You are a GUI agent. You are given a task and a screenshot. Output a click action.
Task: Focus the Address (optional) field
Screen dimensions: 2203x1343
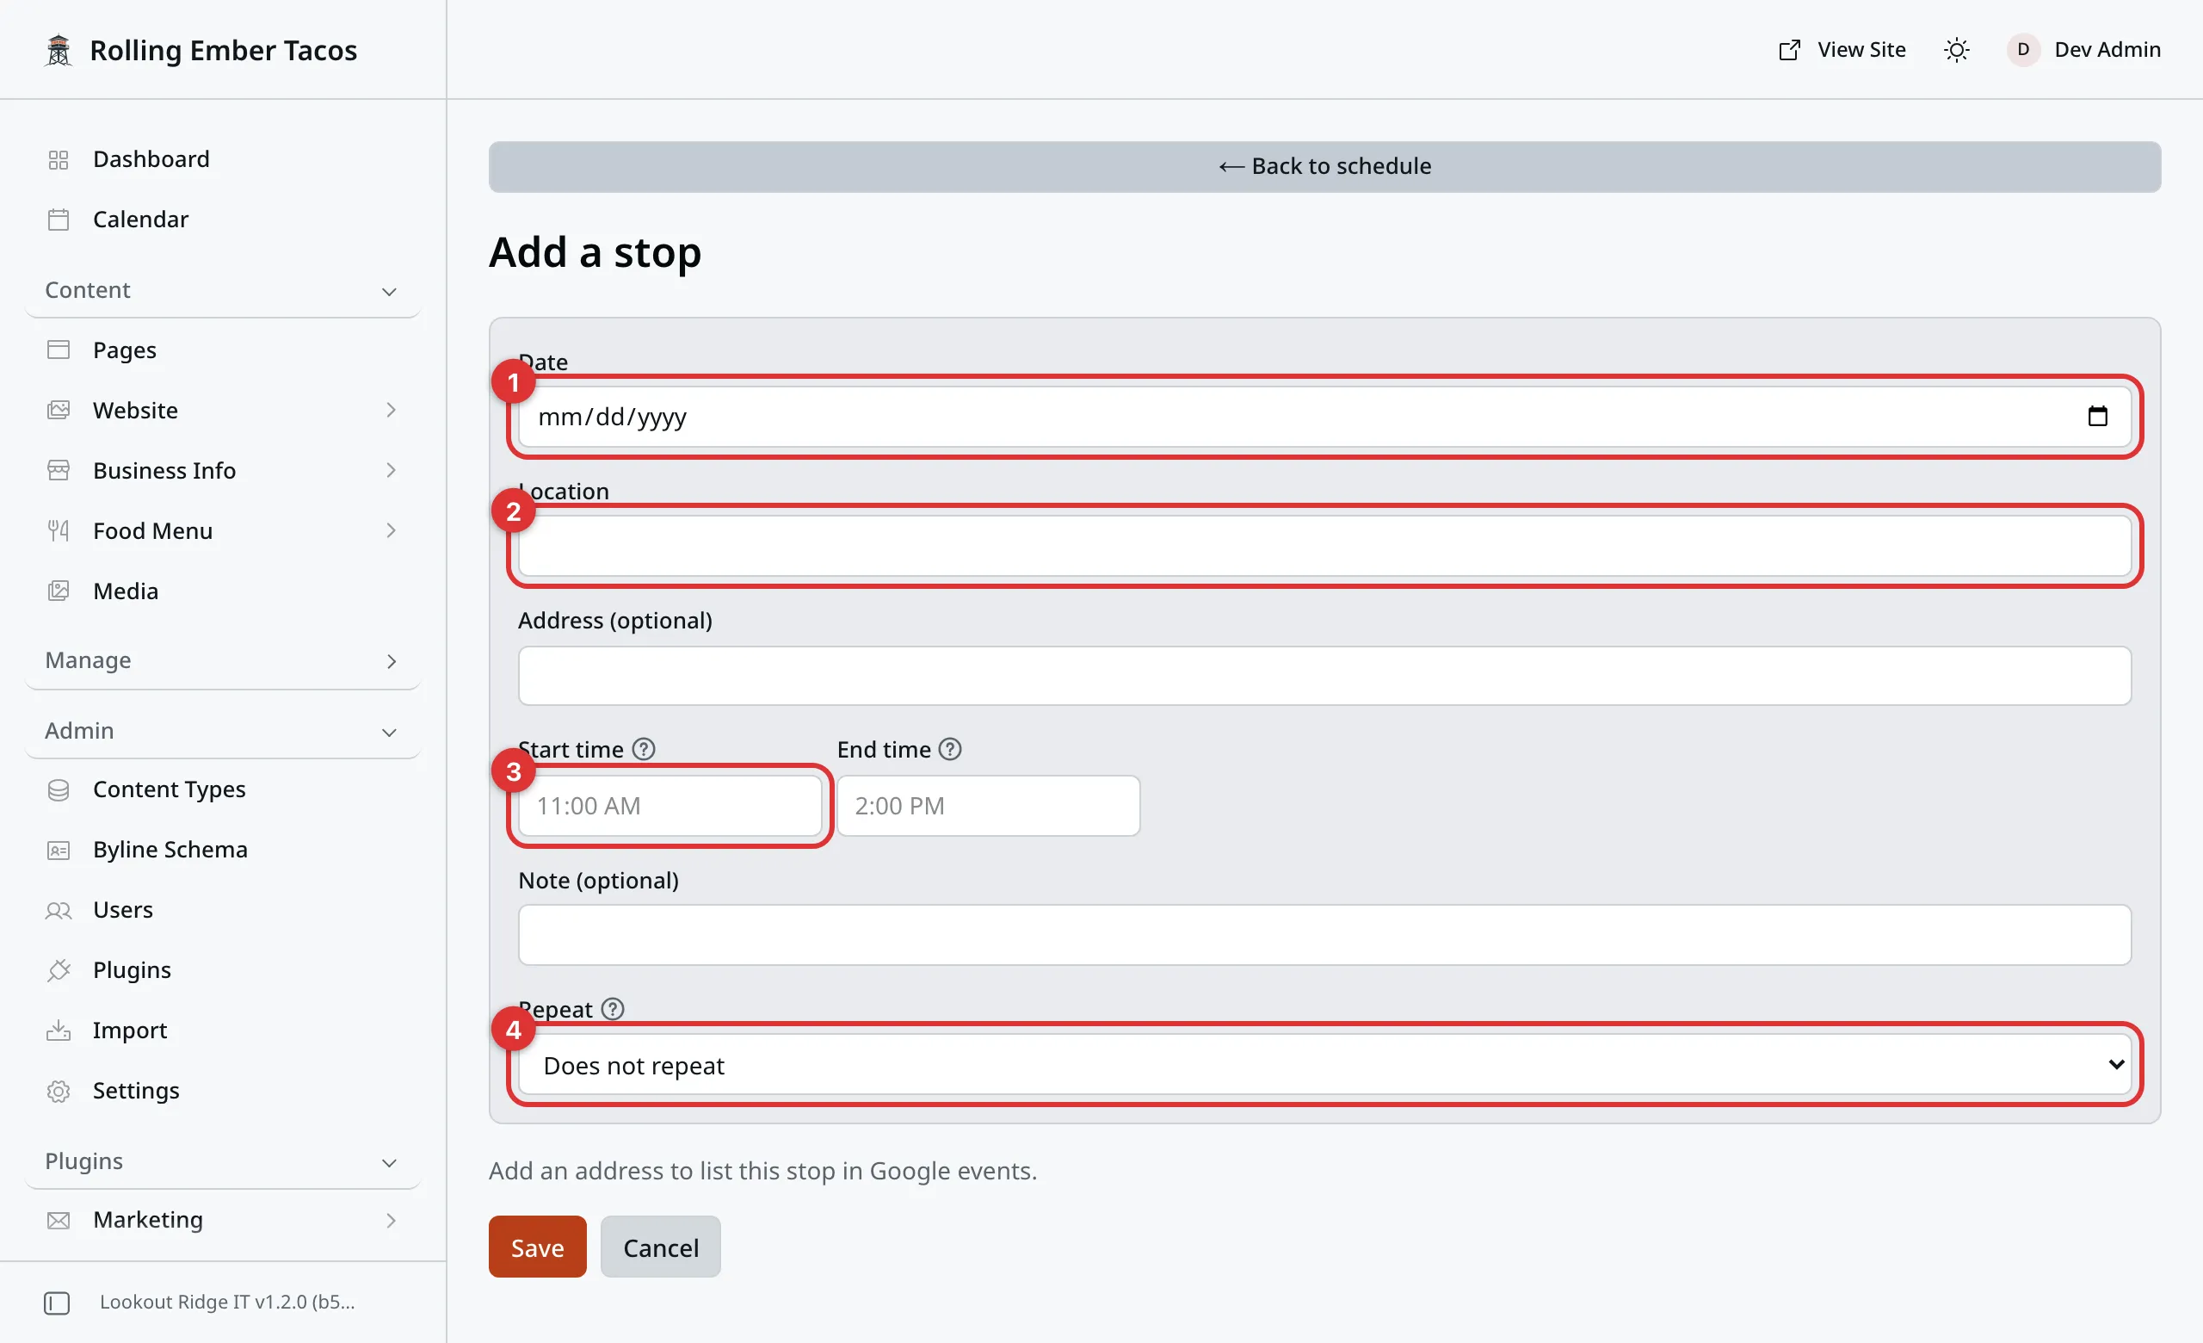click(x=1324, y=676)
